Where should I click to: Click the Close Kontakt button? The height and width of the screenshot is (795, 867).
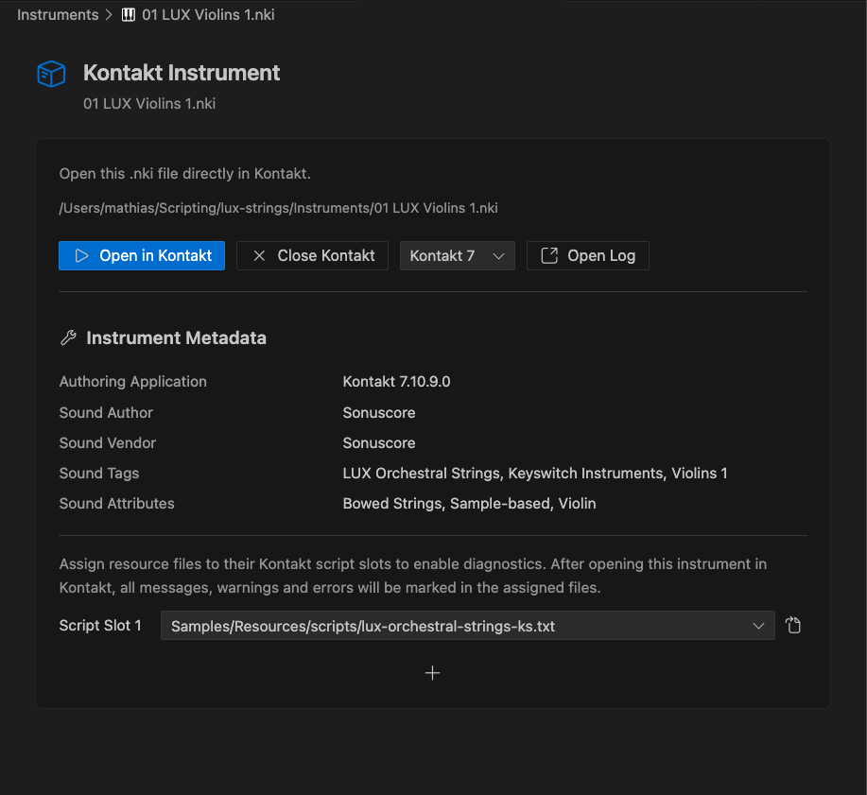tap(312, 255)
